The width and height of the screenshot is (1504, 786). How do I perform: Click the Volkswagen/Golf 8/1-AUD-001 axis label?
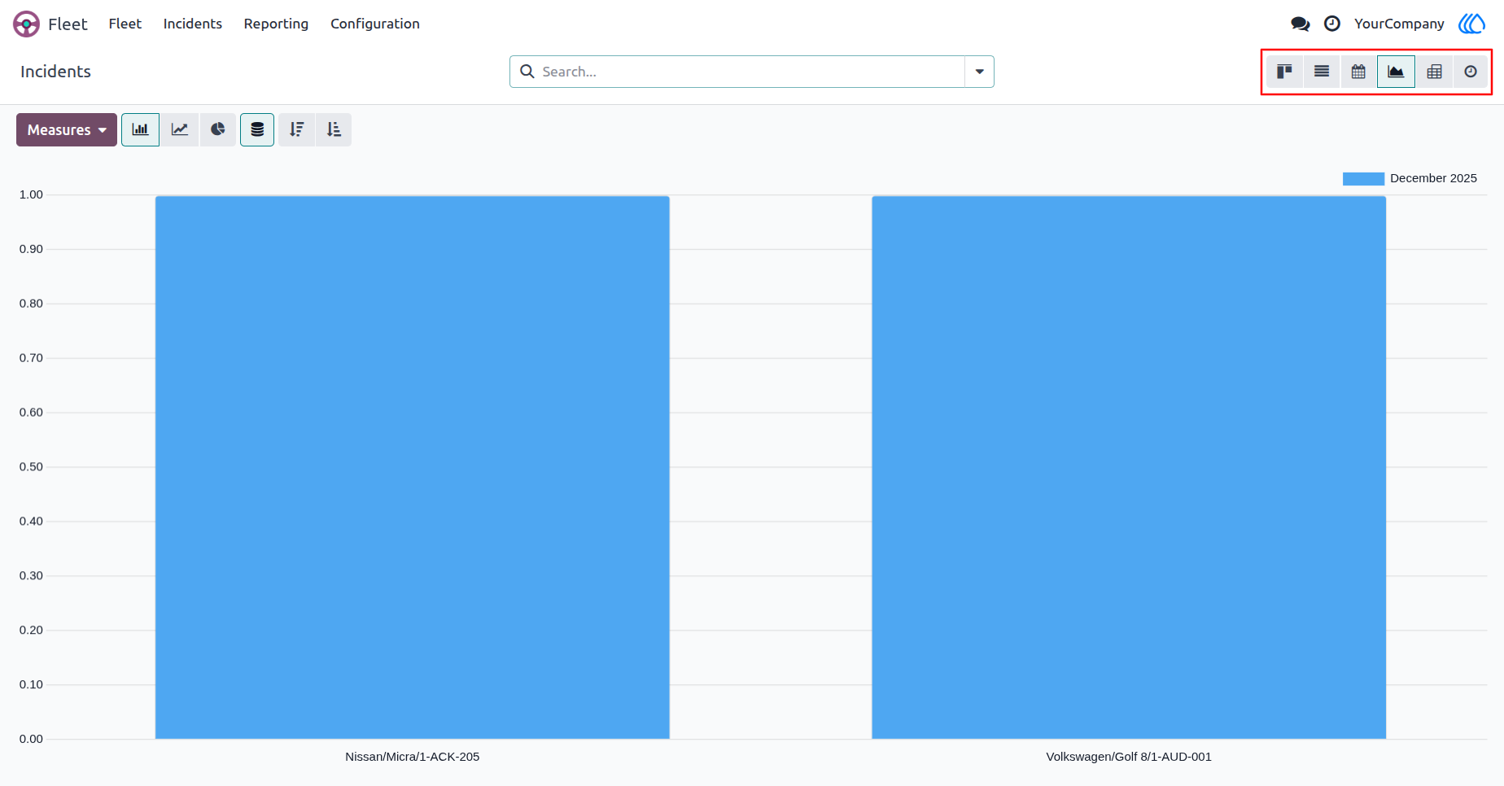1129,757
